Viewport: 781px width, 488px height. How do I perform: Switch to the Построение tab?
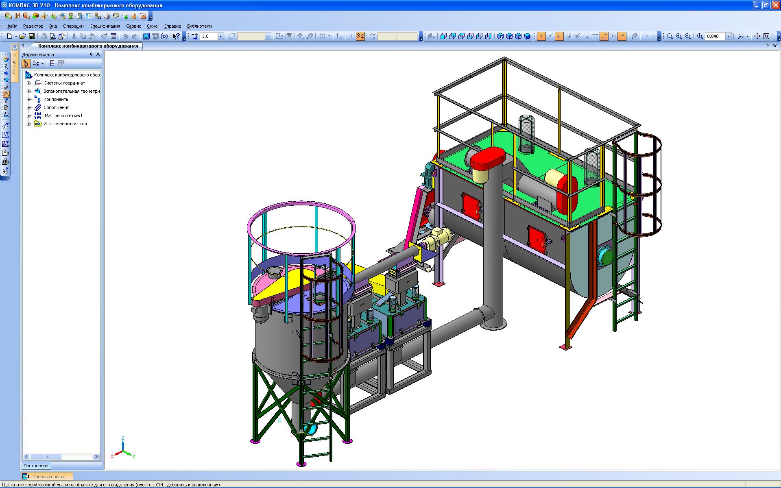36,466
